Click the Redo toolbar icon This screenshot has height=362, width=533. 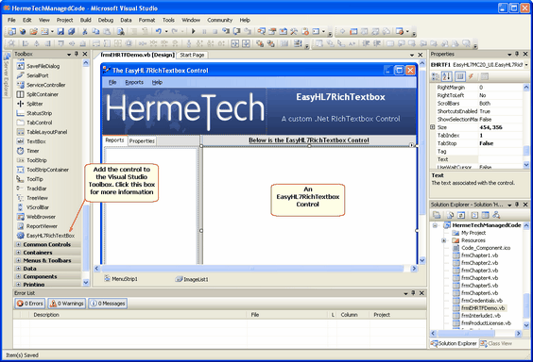(175, 31)
